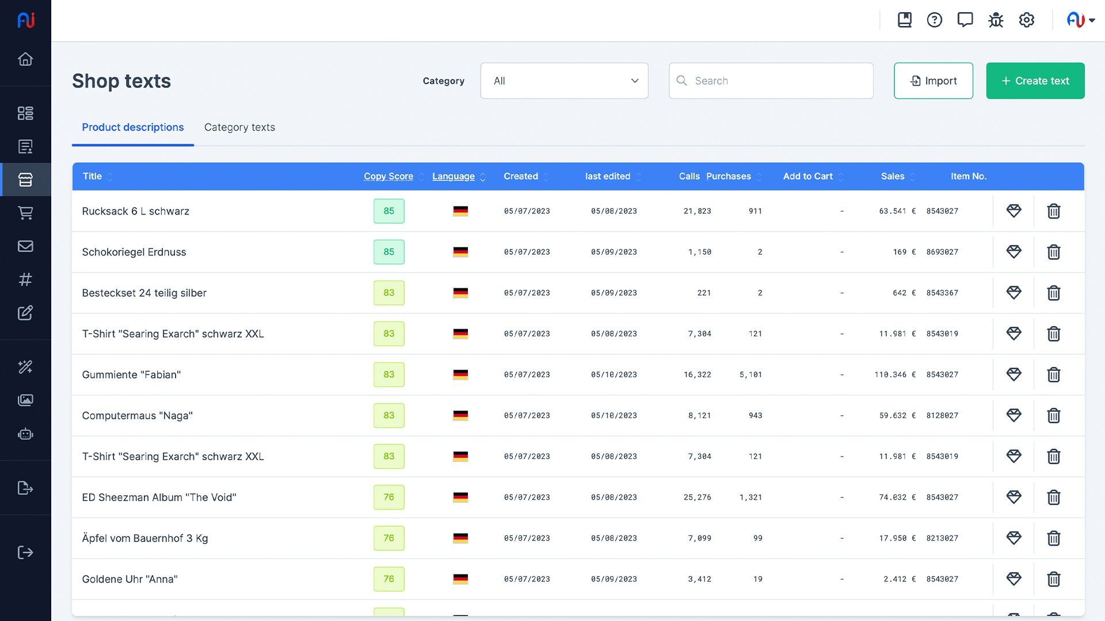The width and height of the screenshot is (1105, 621).
Task: Sort table by Copy Score column
Action: (388, 177)
